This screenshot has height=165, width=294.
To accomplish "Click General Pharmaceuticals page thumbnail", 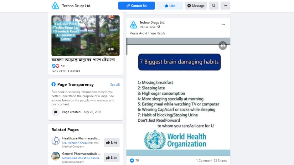I will click(x=56, y=156).
